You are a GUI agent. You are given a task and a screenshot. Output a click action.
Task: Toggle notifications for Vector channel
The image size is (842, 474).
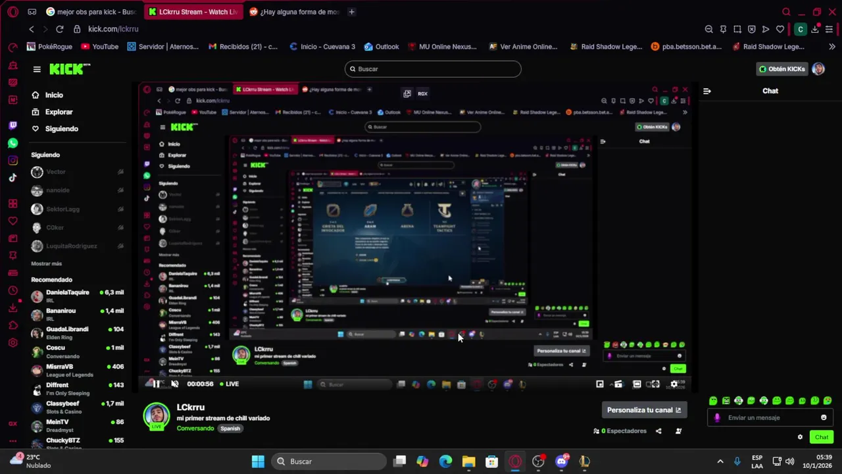pyautogui.click(x=120, y=172)
